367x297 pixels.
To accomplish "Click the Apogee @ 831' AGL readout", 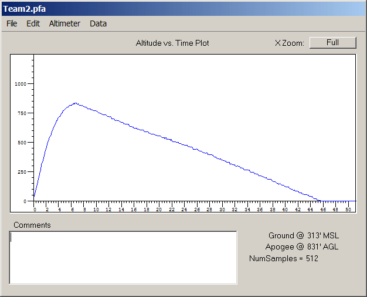I will point(302,247).
